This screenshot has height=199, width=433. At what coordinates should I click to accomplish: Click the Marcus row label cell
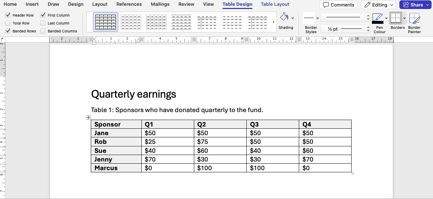click(x=116, y=168)
